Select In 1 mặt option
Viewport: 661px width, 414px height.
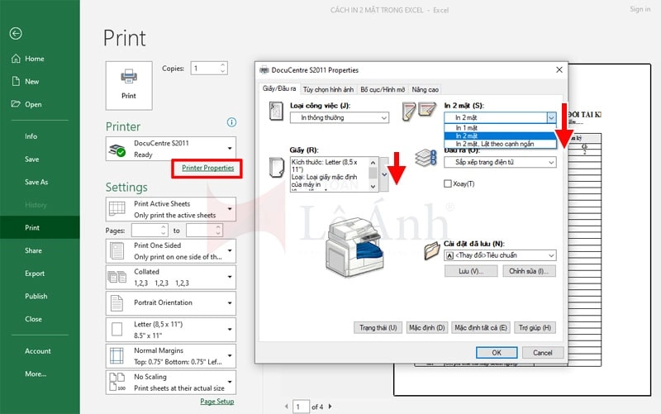click(500, 127)
